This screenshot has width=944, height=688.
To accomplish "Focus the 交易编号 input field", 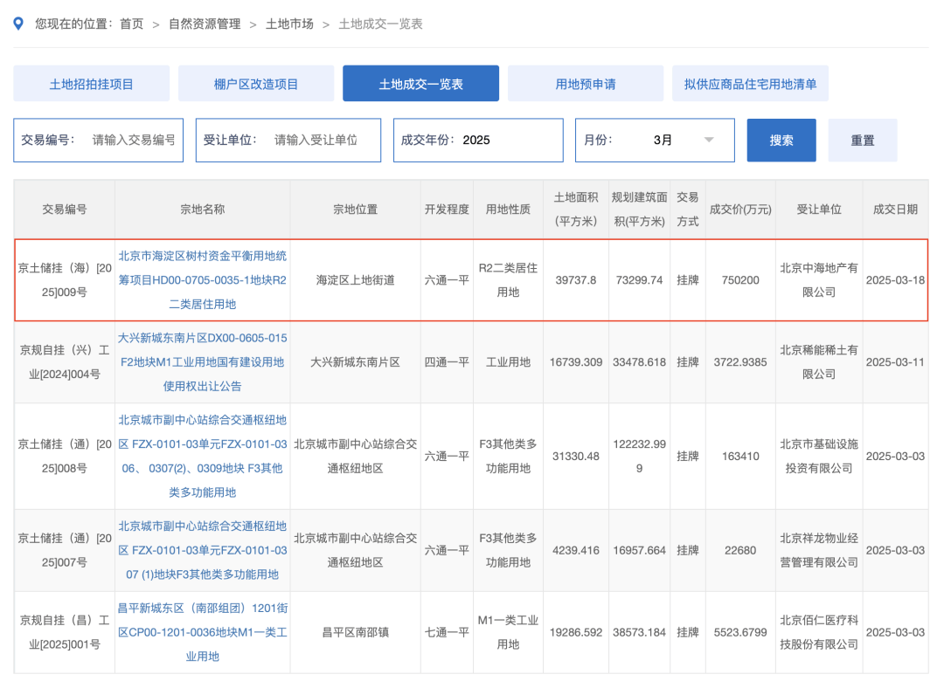I will point(133,140).
